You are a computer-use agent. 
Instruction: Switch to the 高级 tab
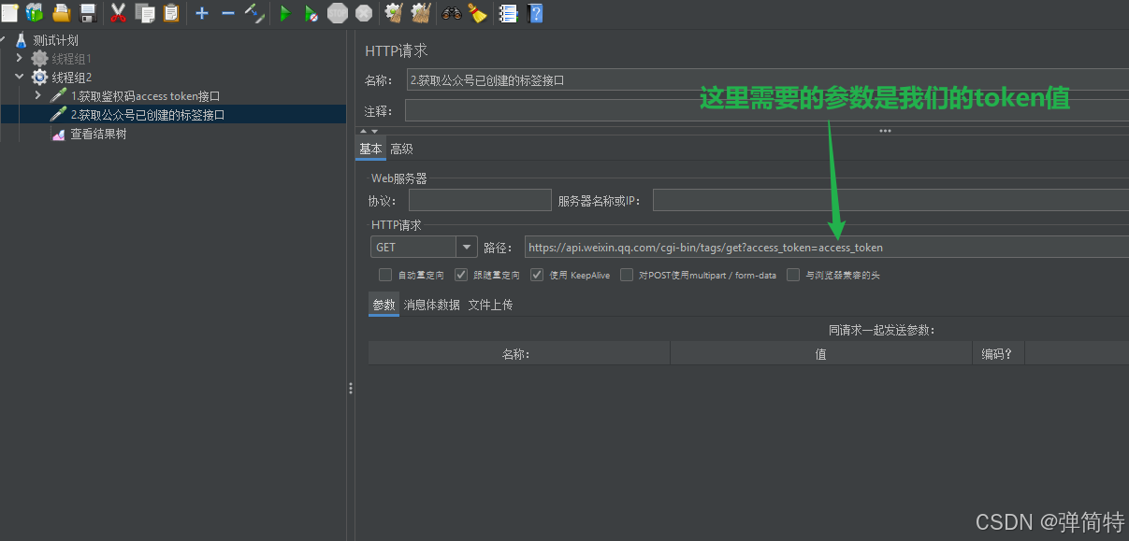401,148
